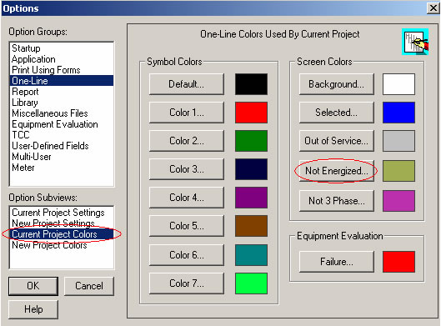Click the red Color 1 swatch
441x326 pixels.
(x=251, y=113)
